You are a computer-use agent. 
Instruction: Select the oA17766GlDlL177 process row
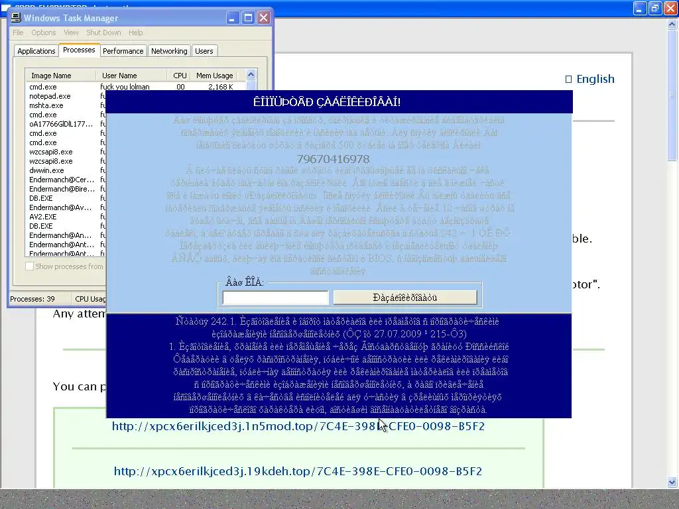66,124
